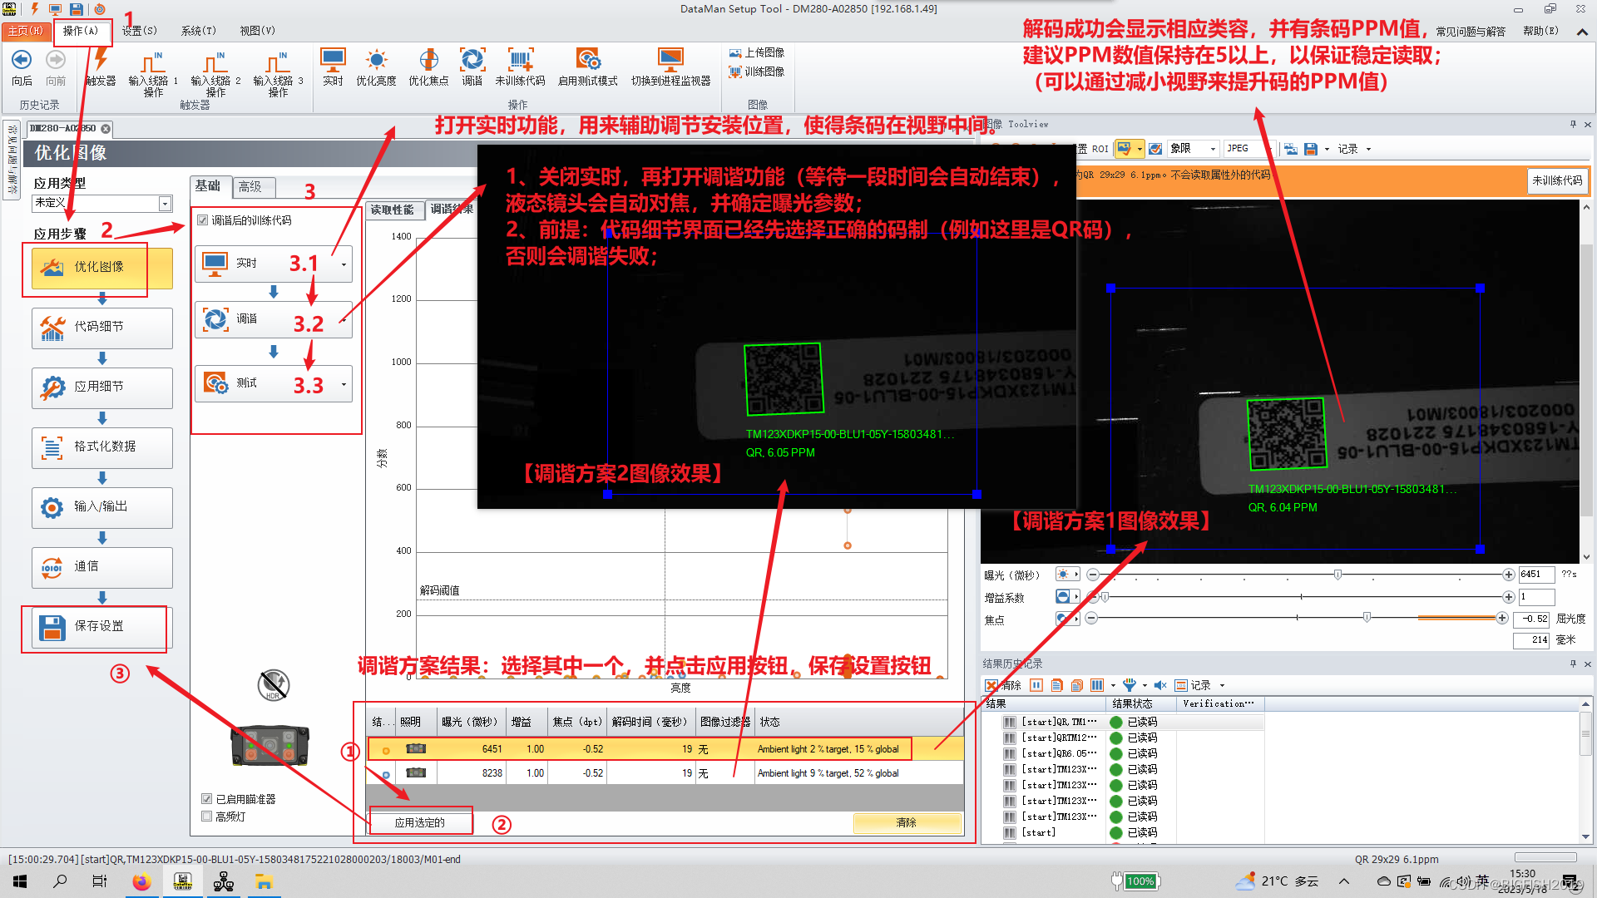This screenshot has width=1597, height=898.
Task: Click the 应用选定的 button
Action: click(421, 822)
